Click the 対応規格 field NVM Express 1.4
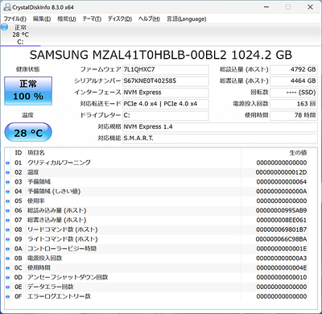Screen dimensions: 322x314 [220, 127]
